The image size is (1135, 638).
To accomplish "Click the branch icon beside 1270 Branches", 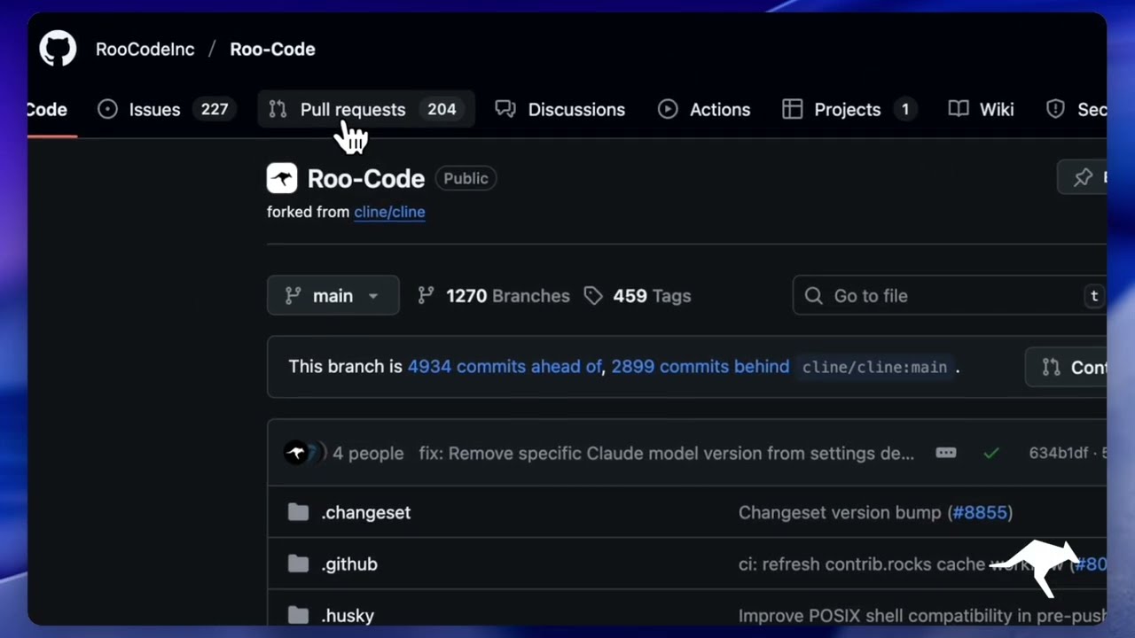I will (426, 296).
